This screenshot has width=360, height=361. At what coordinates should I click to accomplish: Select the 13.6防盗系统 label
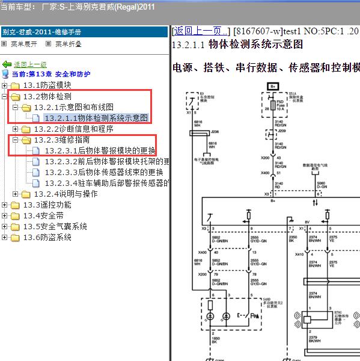(x=47, y=238)
